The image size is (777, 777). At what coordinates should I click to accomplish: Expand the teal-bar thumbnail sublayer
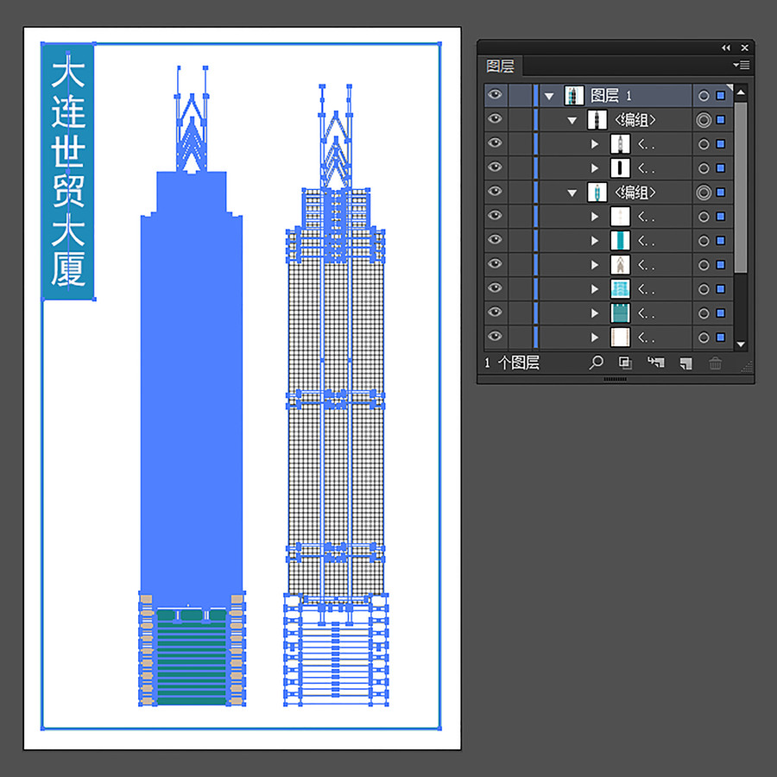[x=595, y=241]
